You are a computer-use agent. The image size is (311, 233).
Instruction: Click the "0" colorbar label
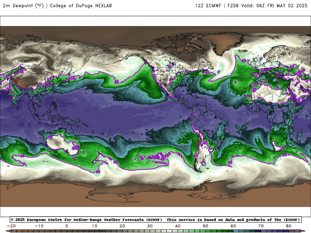[x=66, y=226]
